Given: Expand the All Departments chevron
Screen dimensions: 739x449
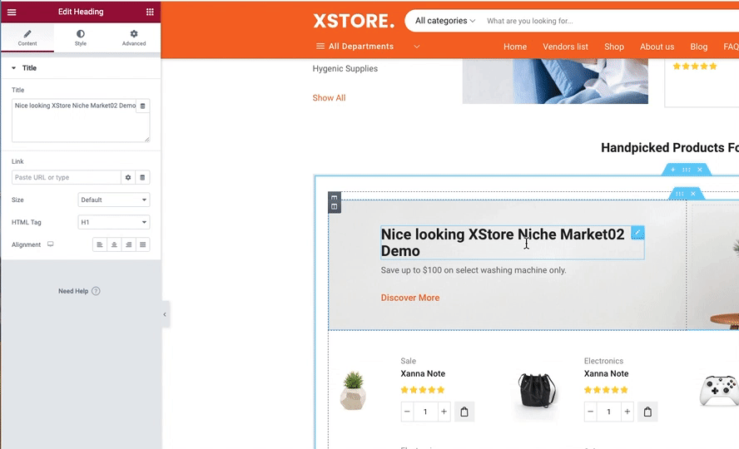Looking at the screenshot, I should (417, 47).
